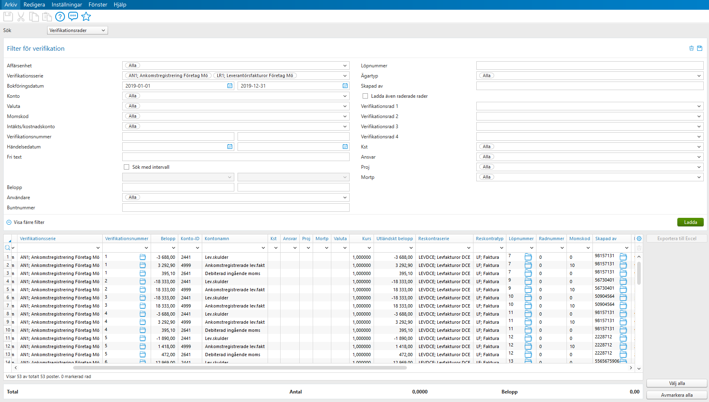
Task: Click the favorites star icon in toolbar
Action: (86, 17)
